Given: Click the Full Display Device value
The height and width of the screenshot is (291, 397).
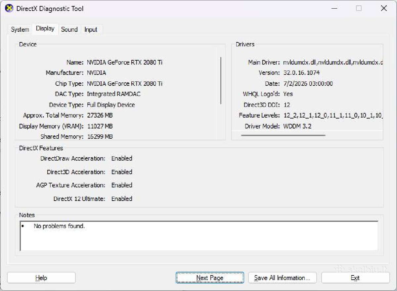Looking at the screenshot, I should click(x=111, y=105).
